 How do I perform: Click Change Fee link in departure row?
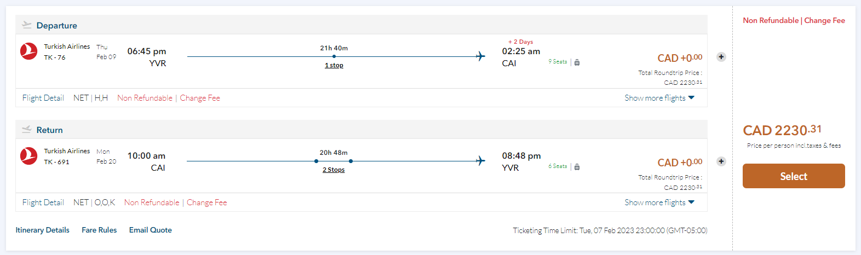tap(200, 98)
